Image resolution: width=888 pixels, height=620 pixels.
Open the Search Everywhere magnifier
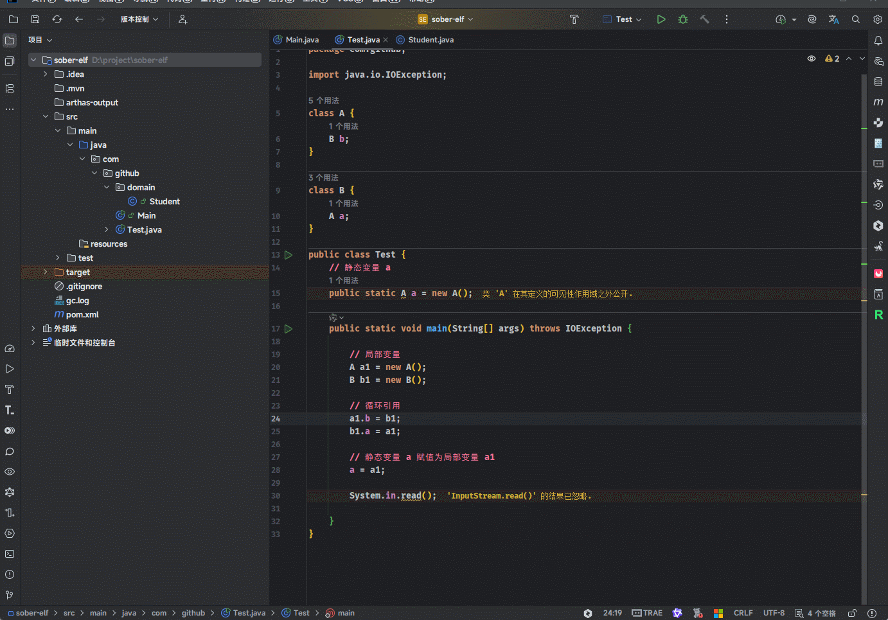point(855,19)
